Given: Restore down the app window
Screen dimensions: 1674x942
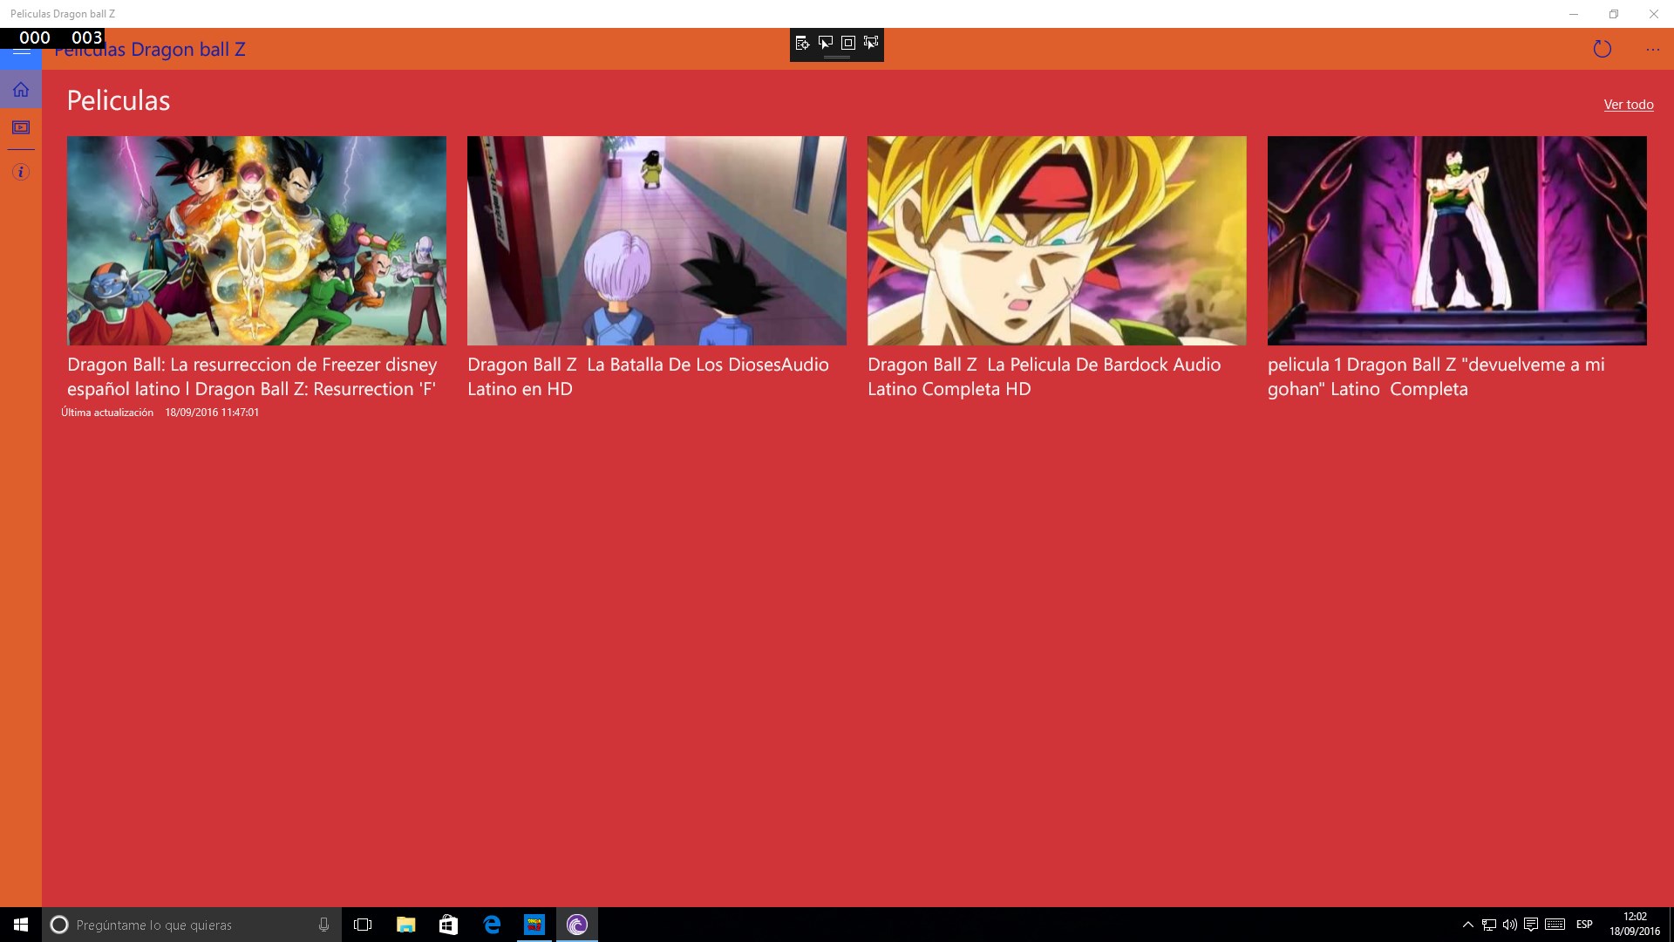Looking at the screenshot, I should [x=1614, y=14].
